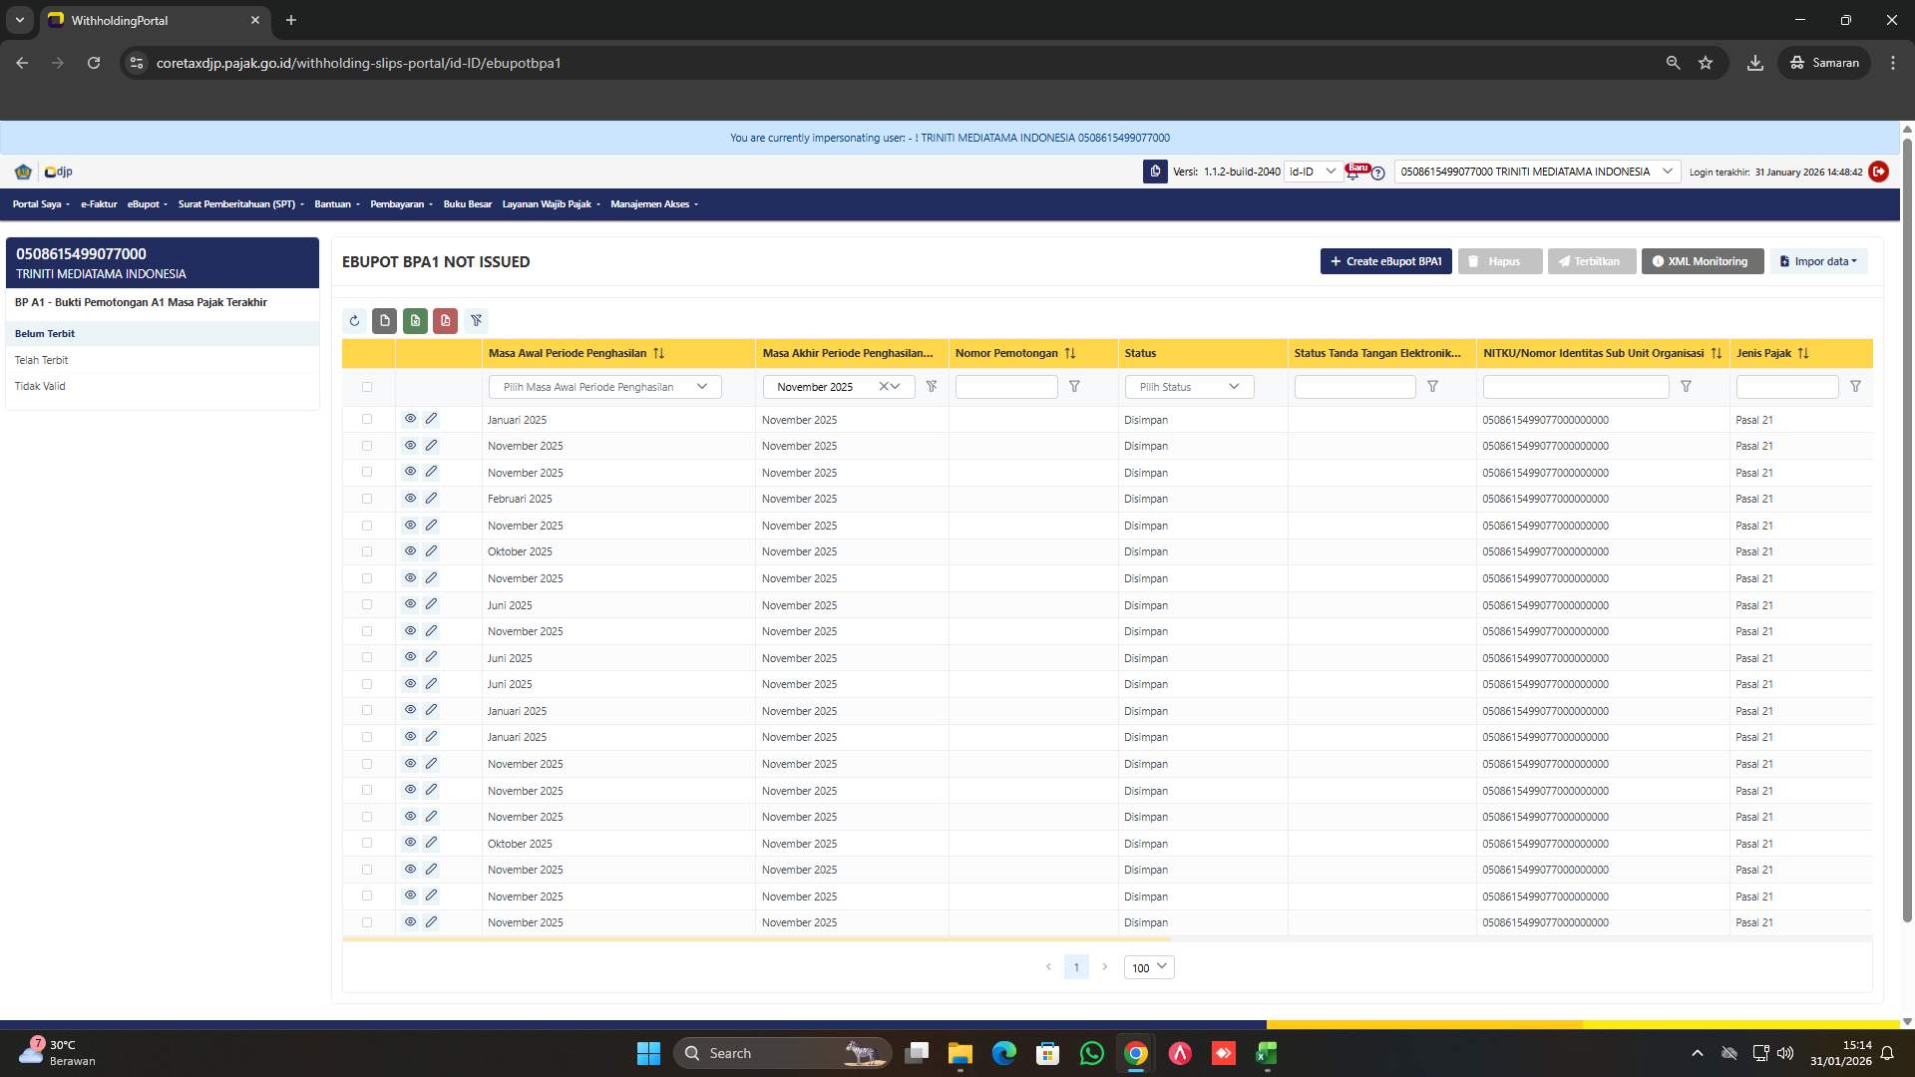Select the Telah Terbit sidebar tab
This screenshot has height=1077, width=1915.
(42, 360)
